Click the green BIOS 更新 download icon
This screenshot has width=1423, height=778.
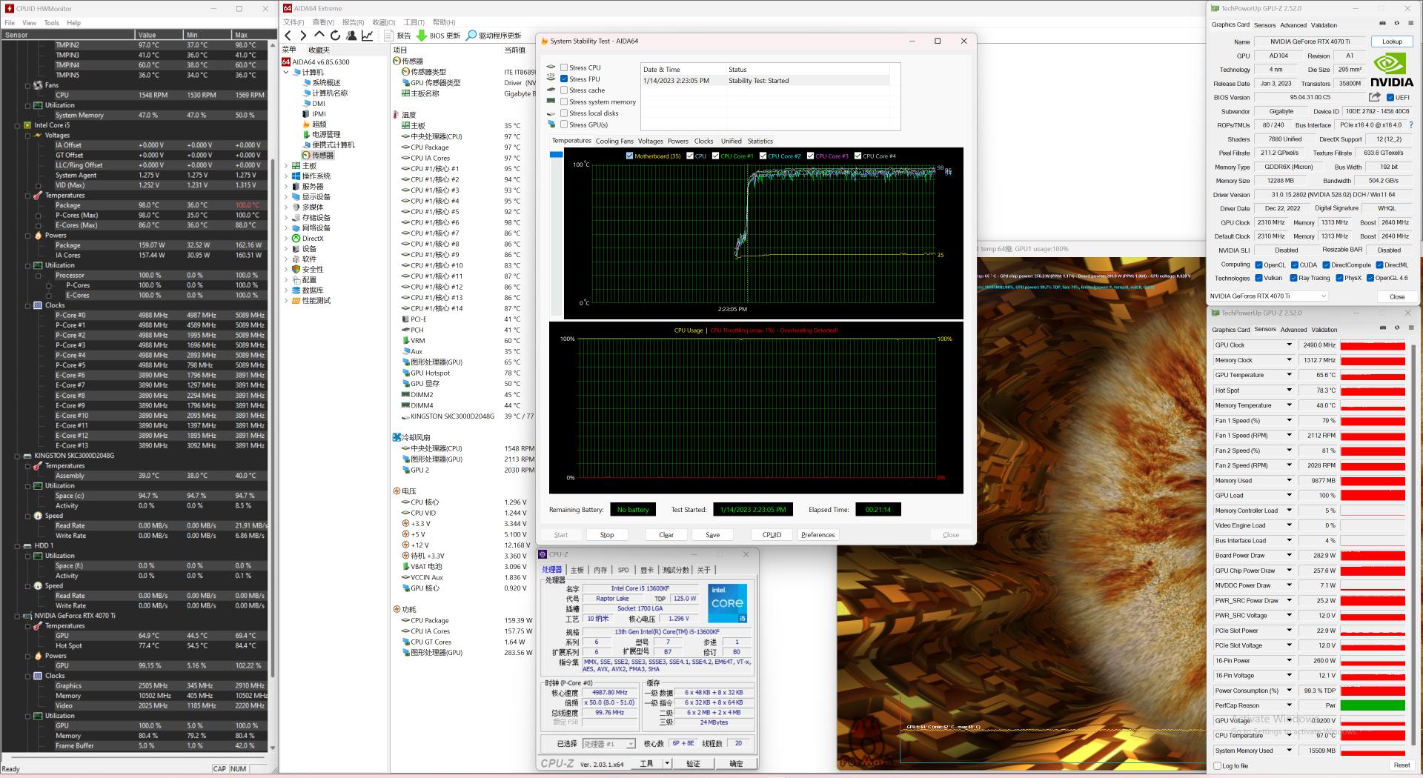click(x=420, y=35)
